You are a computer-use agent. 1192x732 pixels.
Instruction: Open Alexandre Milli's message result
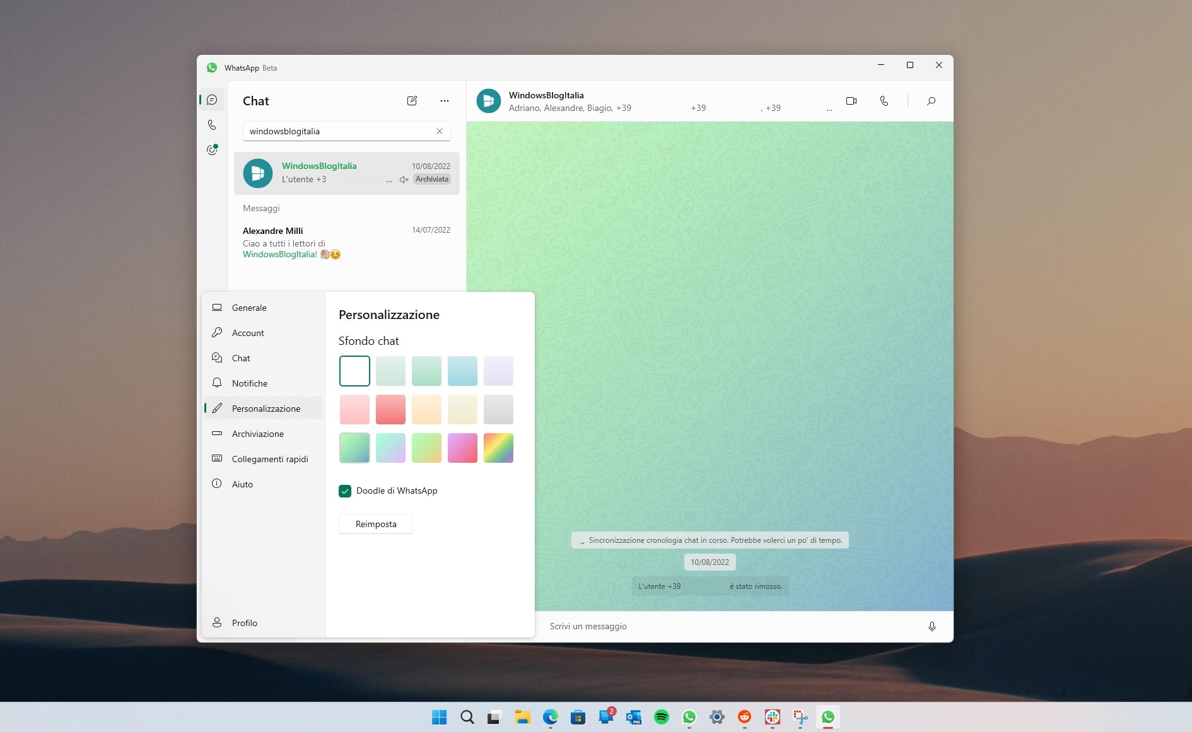tap(346, 242)
